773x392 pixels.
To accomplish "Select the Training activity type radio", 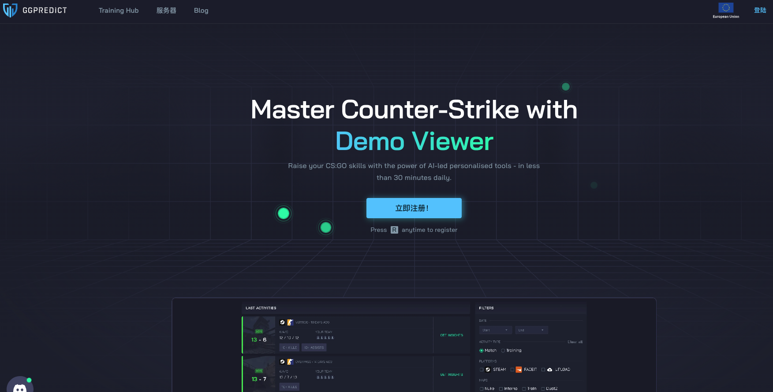I will pyautogui.click(x=503, y=351).
